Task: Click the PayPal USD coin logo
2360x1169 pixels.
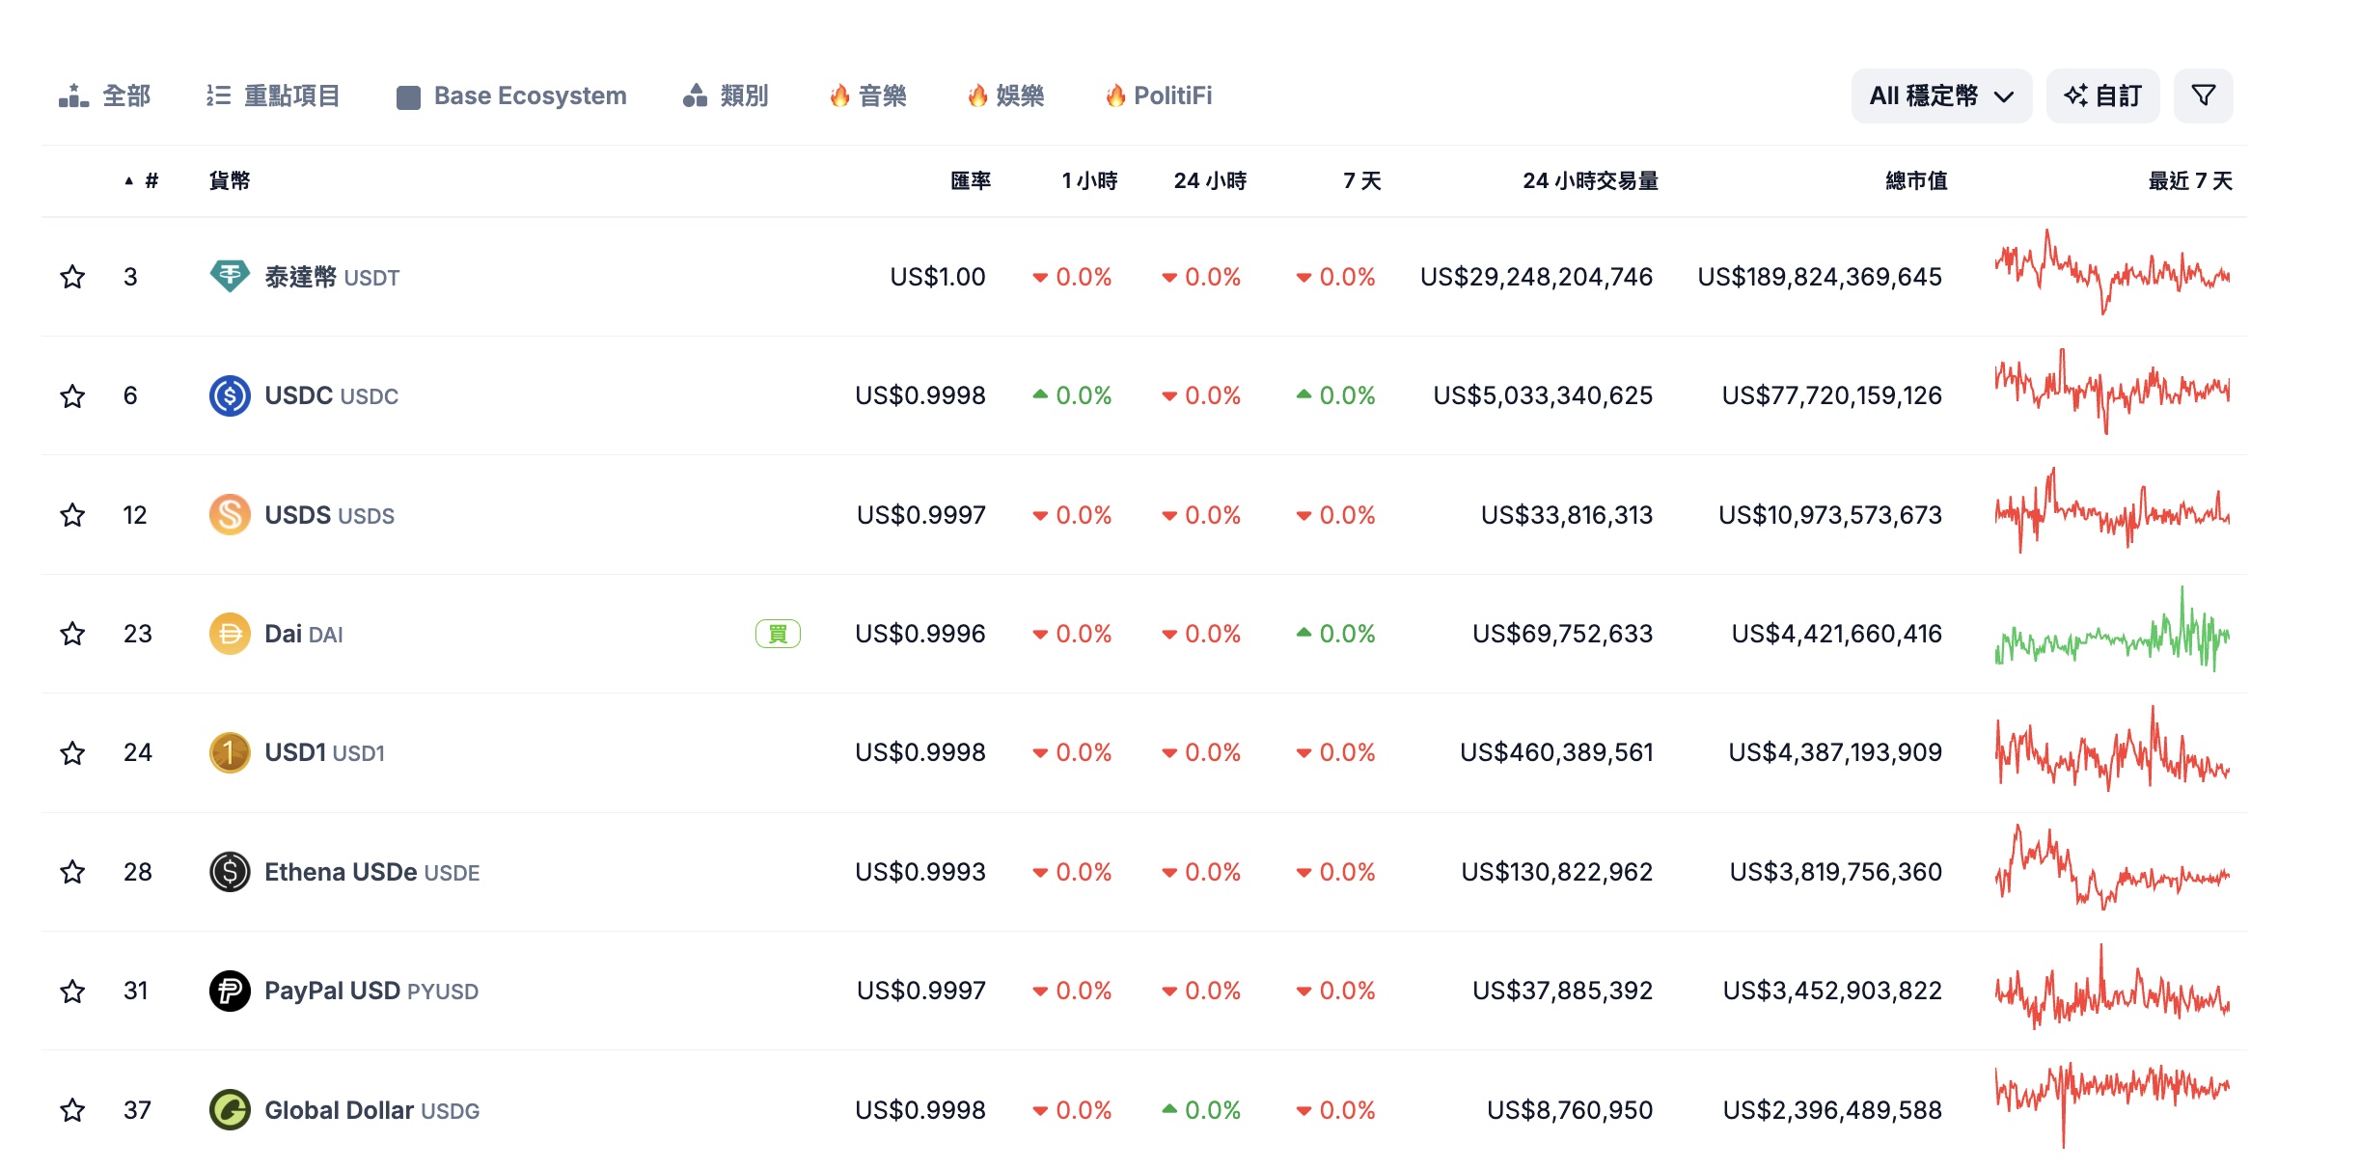Action: (230, 991)
